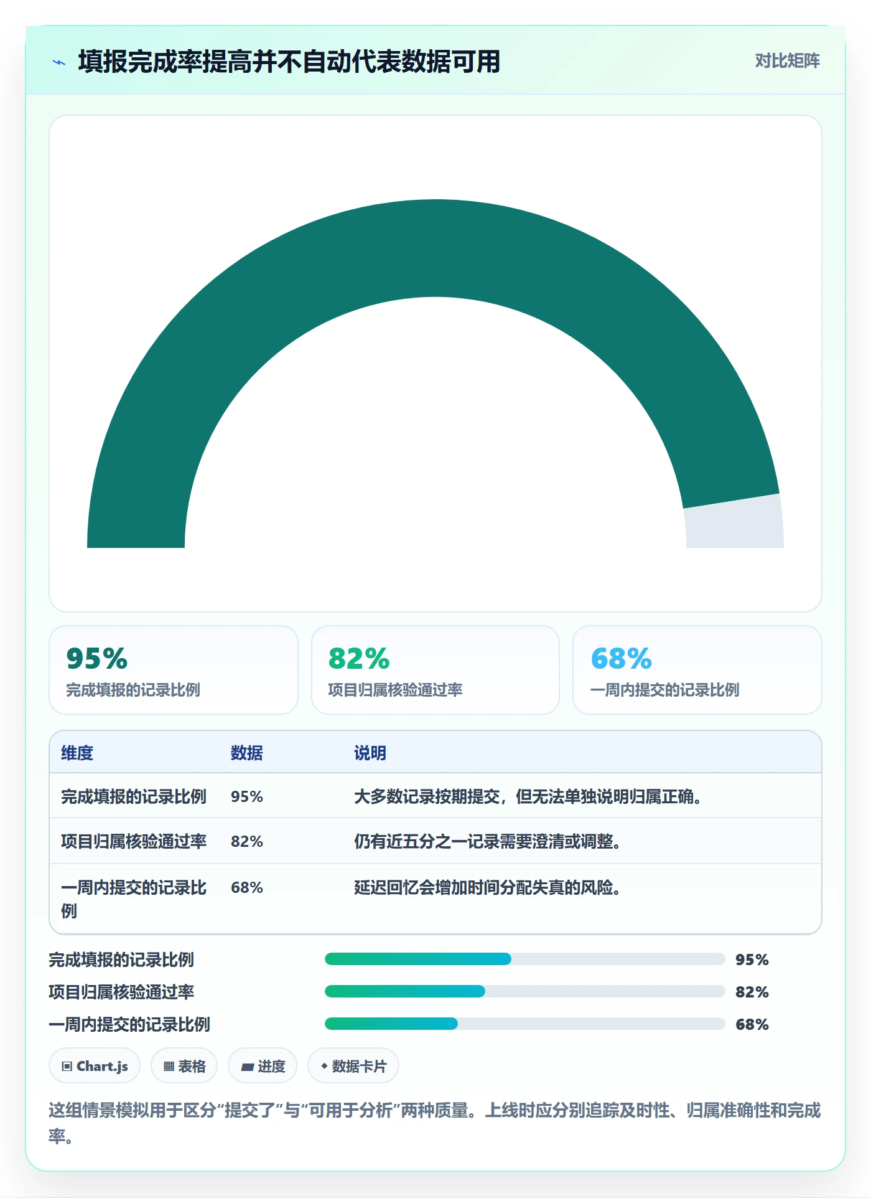871x1198 pixels.
Task: Click the 一周内提交的记录比例 progress label
Action: (x=129, y=1024)
